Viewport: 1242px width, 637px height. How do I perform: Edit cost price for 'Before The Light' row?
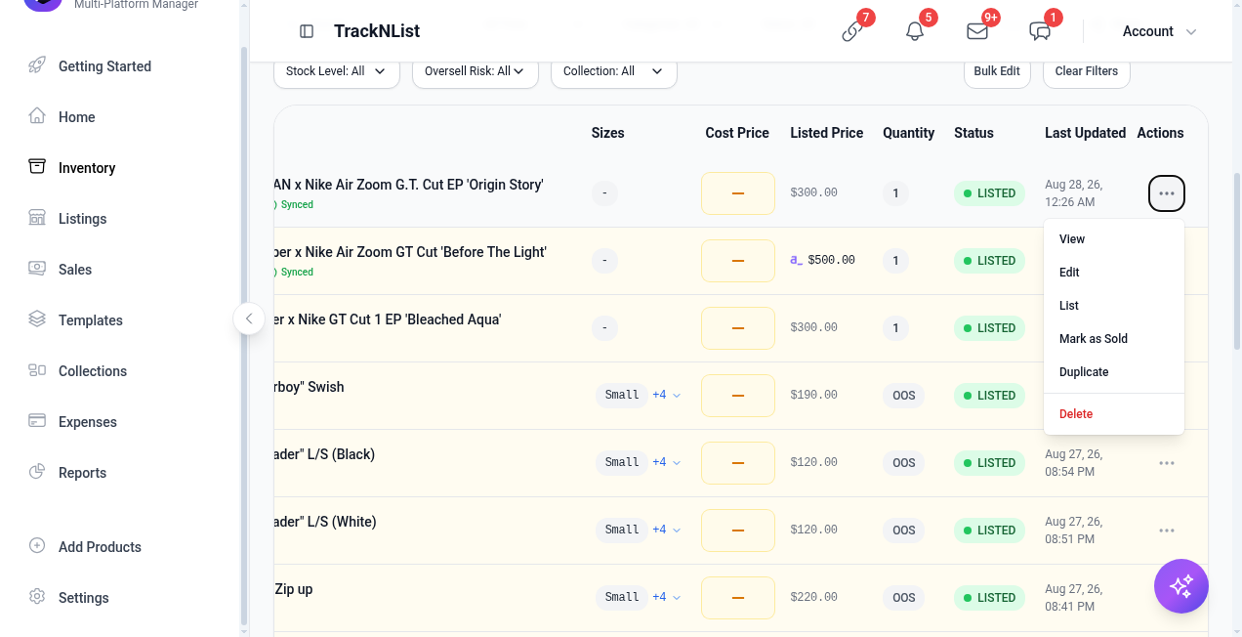coord(738,261)
